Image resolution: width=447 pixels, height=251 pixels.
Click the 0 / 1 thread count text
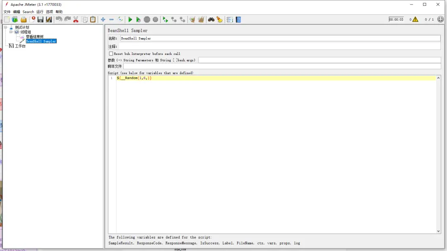(x=429, y=19)
